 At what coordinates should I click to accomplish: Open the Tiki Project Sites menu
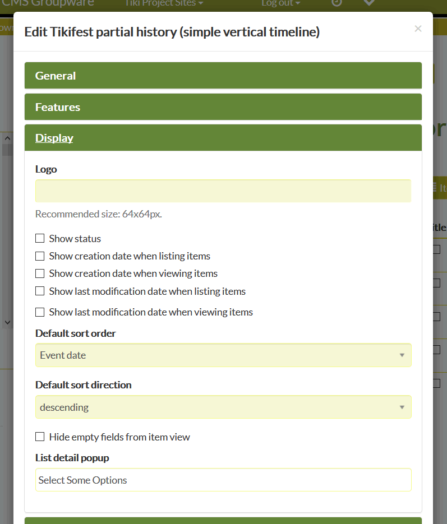[x=164, y=3]
